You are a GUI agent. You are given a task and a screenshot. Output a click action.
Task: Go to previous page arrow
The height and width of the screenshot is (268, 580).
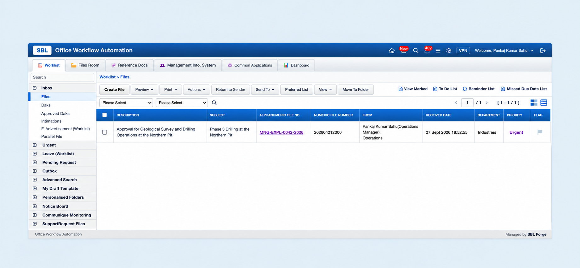point(456,103)
